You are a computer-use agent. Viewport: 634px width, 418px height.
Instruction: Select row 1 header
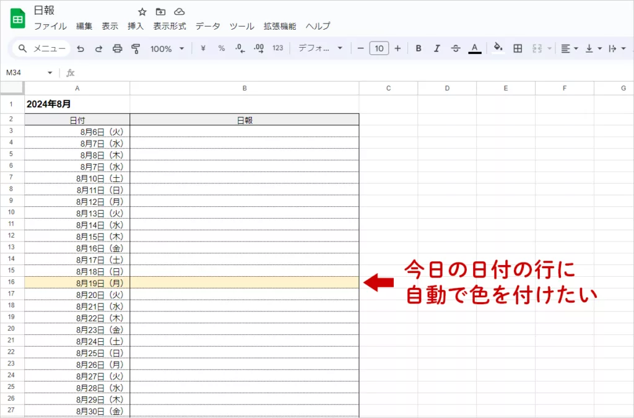11,104
